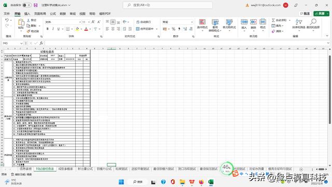
Task: Click the Undo arrow icon
Action: pyautogui.click(x=7, y=20)
